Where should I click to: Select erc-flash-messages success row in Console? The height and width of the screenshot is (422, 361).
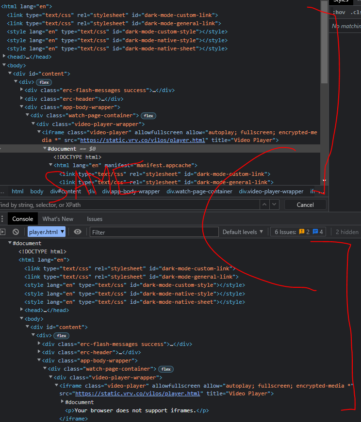tap(117, 344)
